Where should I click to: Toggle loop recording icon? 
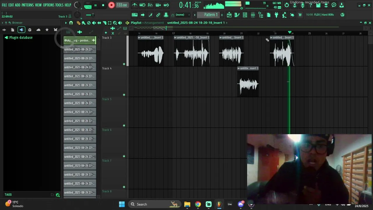coord(166,5)
